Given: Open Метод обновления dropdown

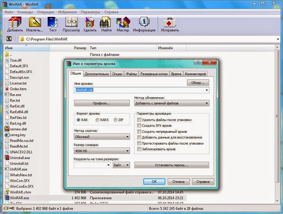Looking at the screenshot, I should 172,103.
